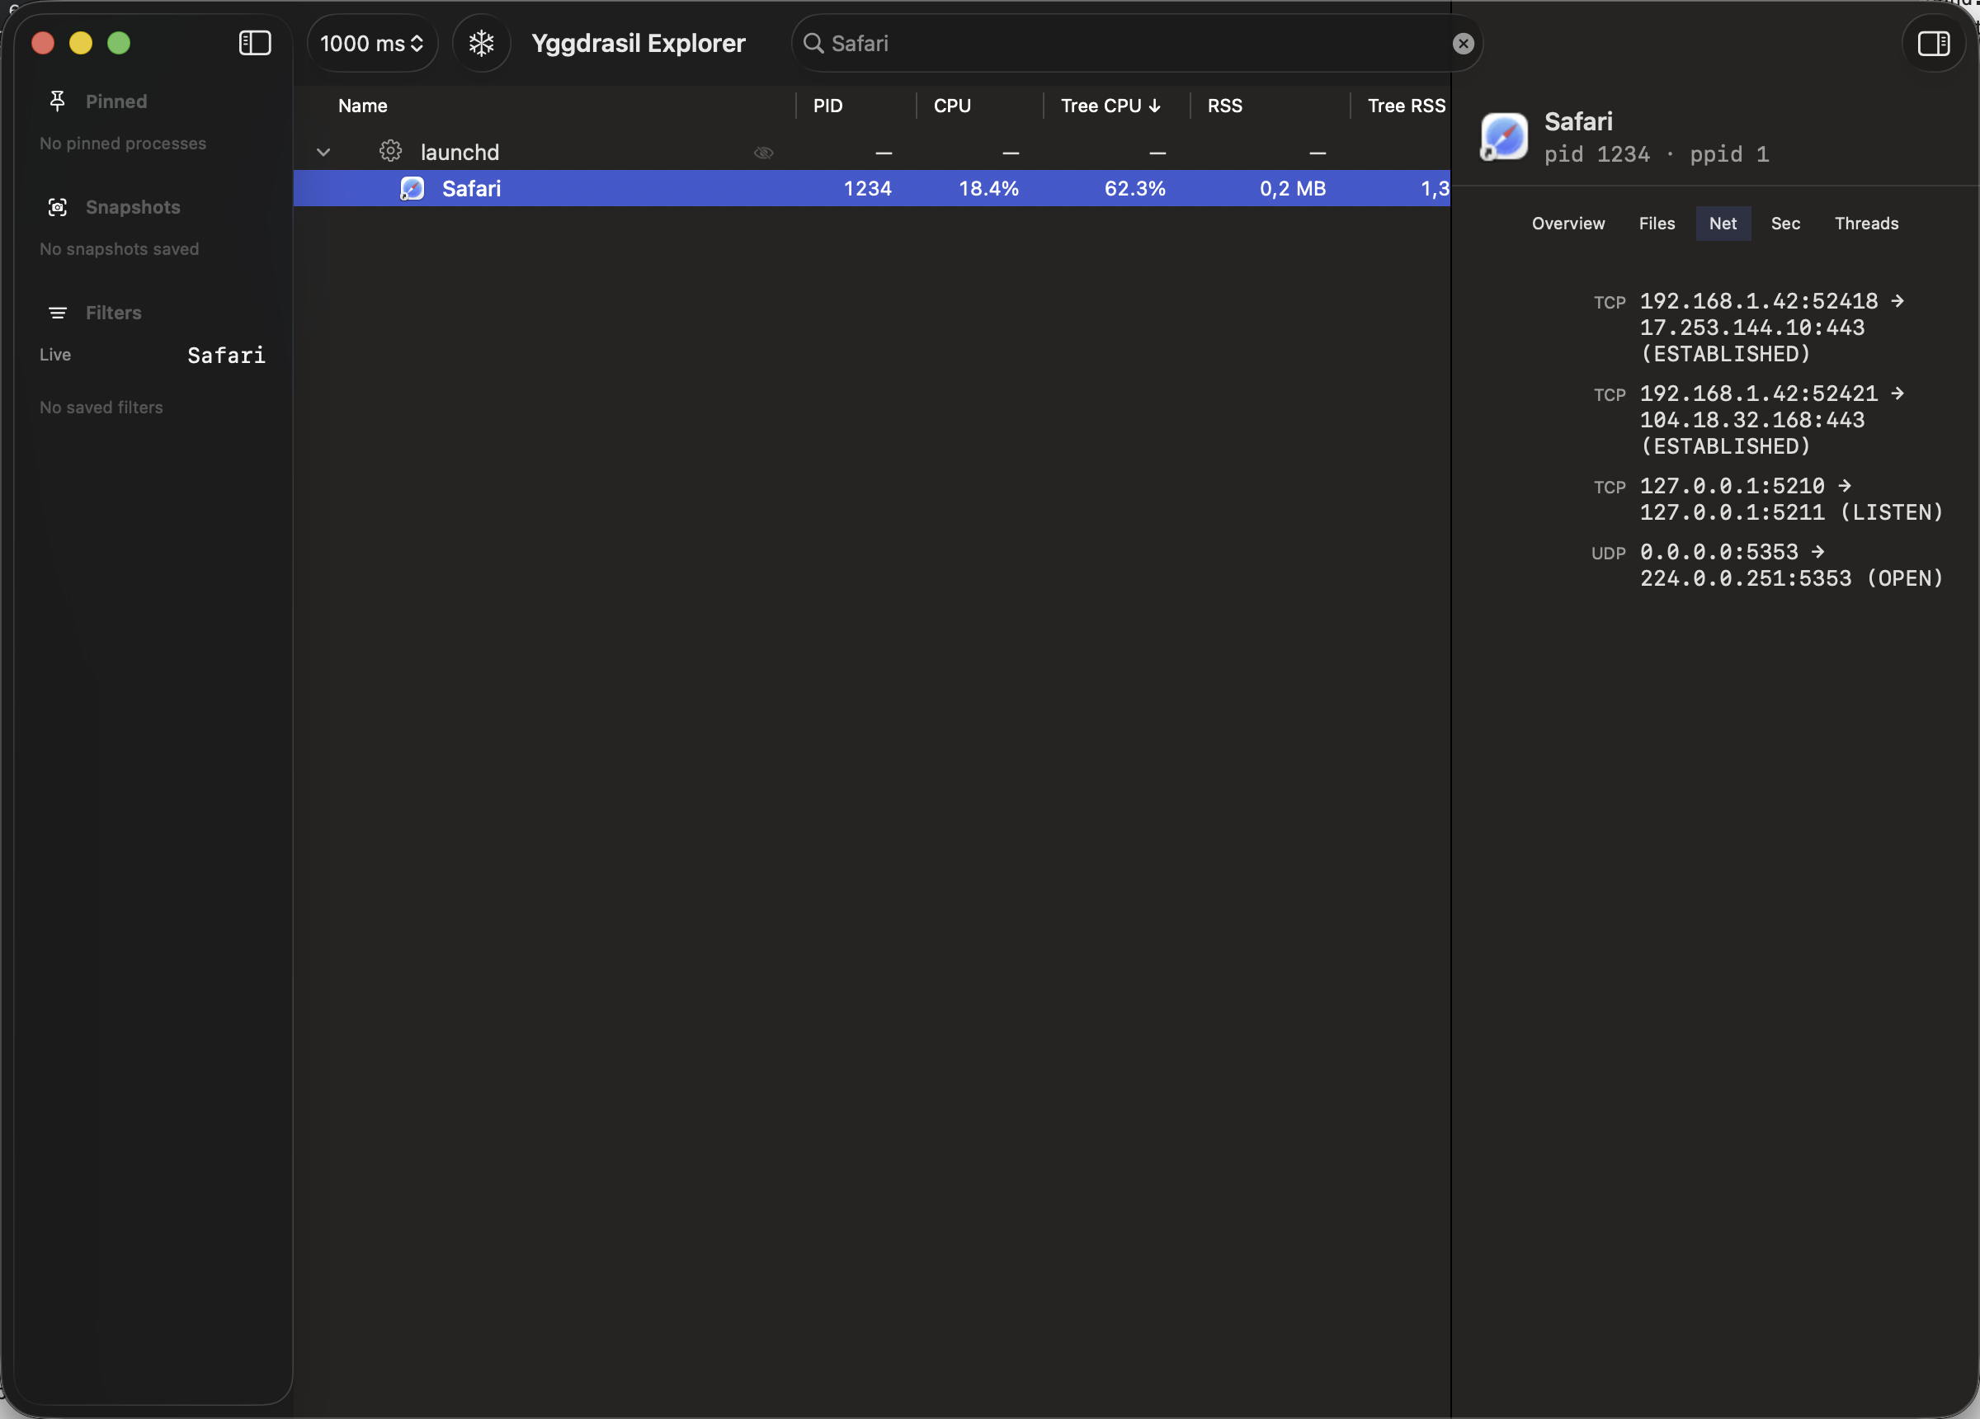Open the Threads tab
Screen dimensions: 1980x1419
[1865, 224]
